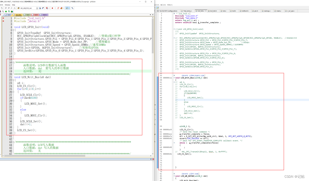Click the uVision horizontal scrollbar thumb
The width and height of the screenshot is (309, 181).
pos(45,156)
